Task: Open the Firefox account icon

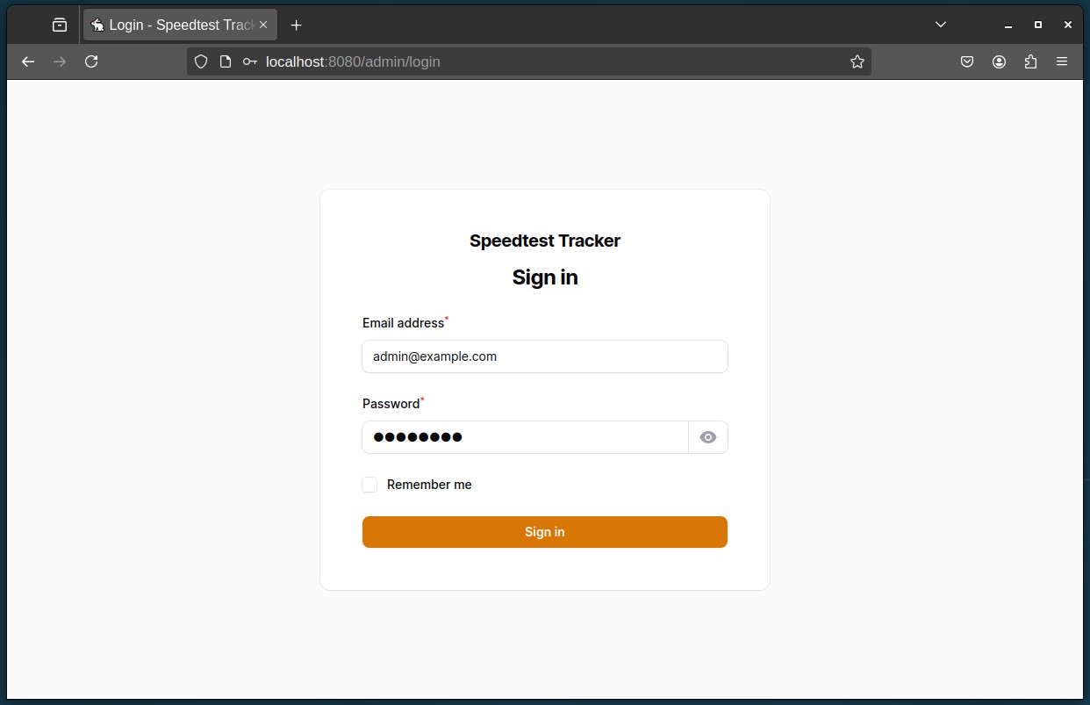Action: coord(999,61)
